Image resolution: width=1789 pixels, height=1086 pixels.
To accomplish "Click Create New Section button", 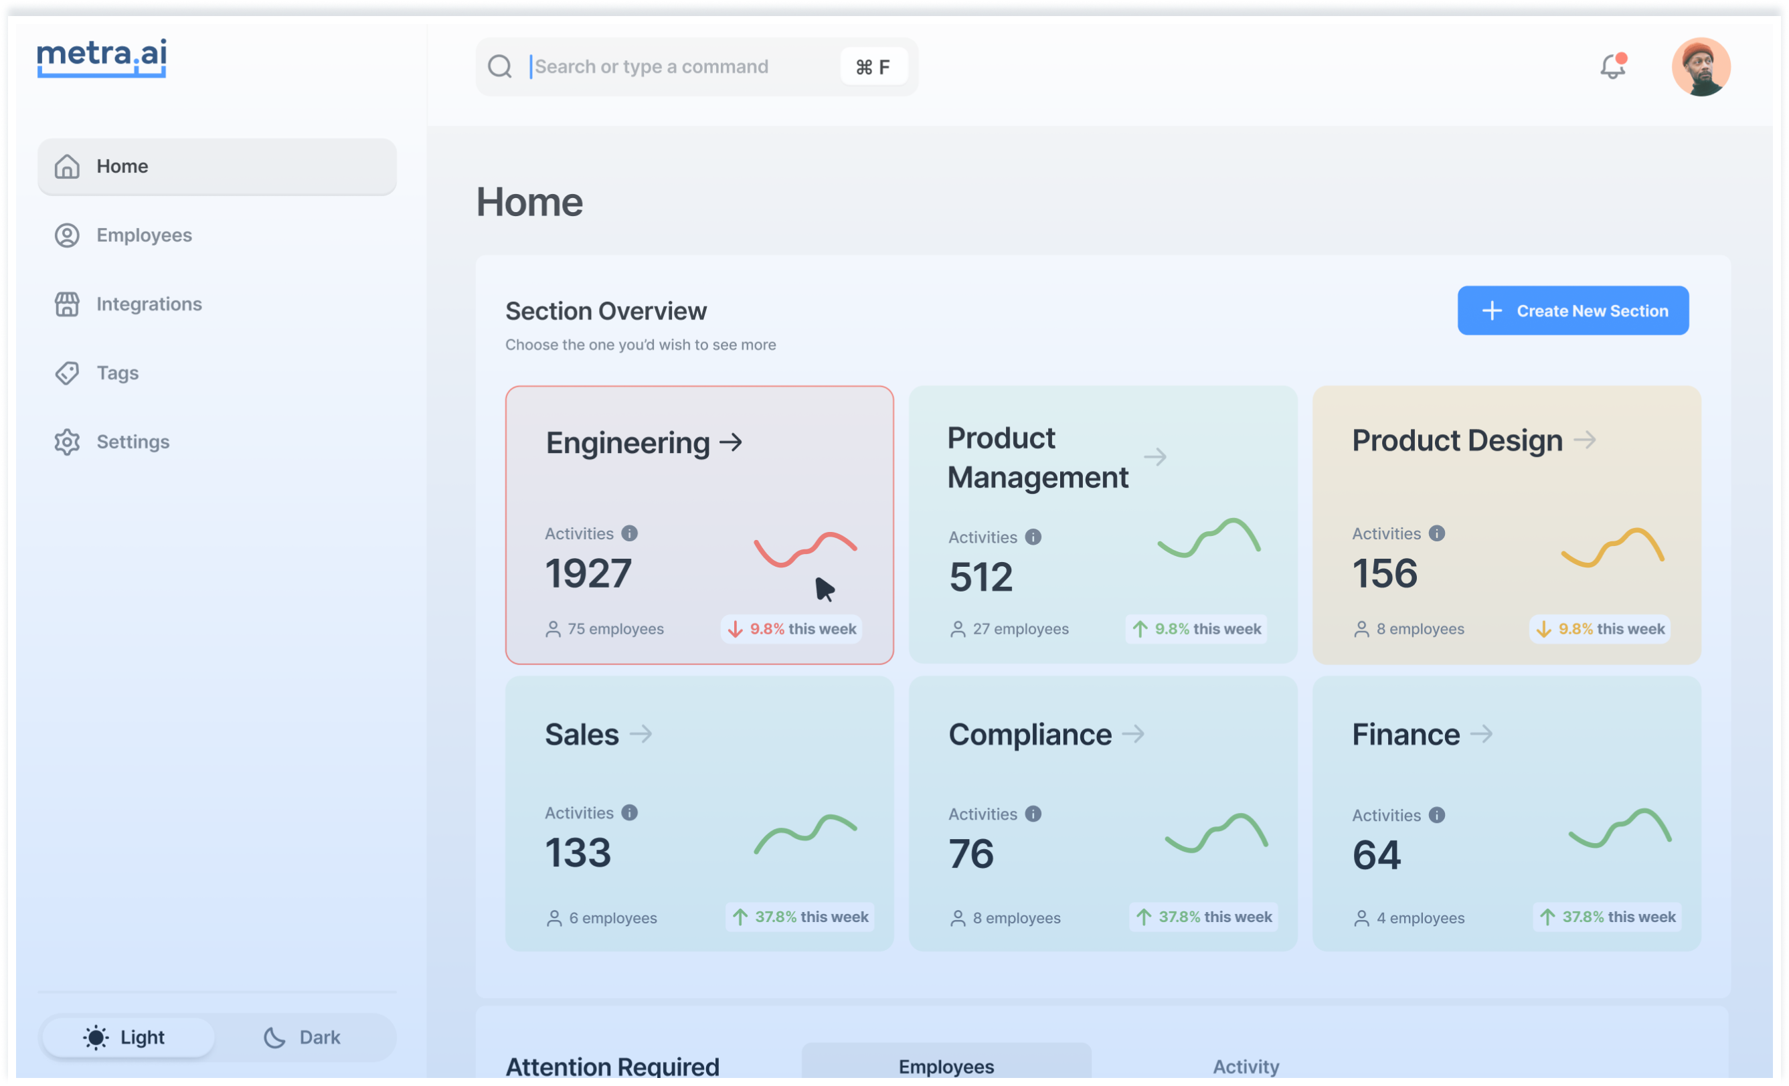I will tap(1573, 310).
